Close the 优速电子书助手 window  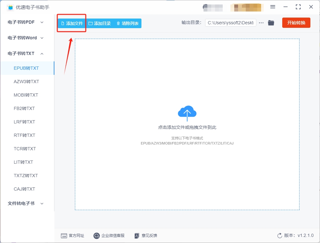(311, 7)
